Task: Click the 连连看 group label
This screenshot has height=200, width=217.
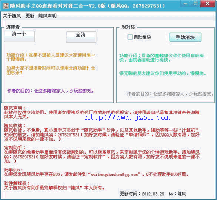Action: [13, 27]
